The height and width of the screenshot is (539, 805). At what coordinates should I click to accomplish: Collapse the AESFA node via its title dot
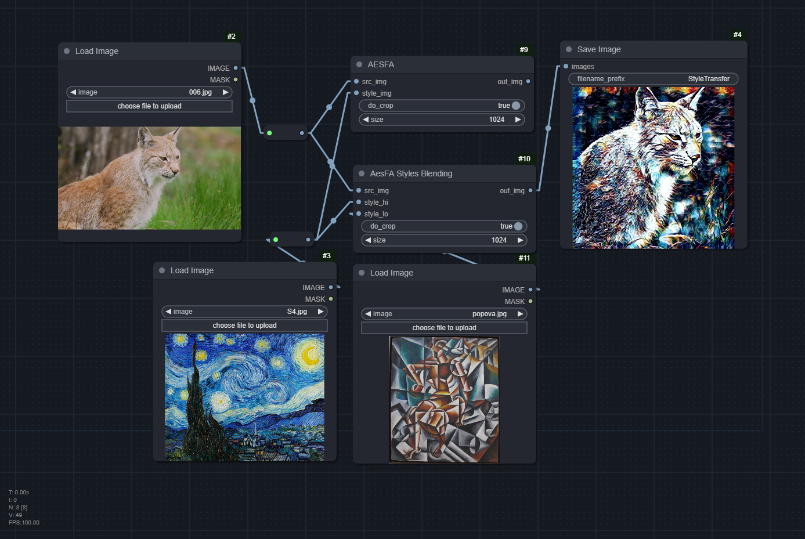[x=359, y=64]
